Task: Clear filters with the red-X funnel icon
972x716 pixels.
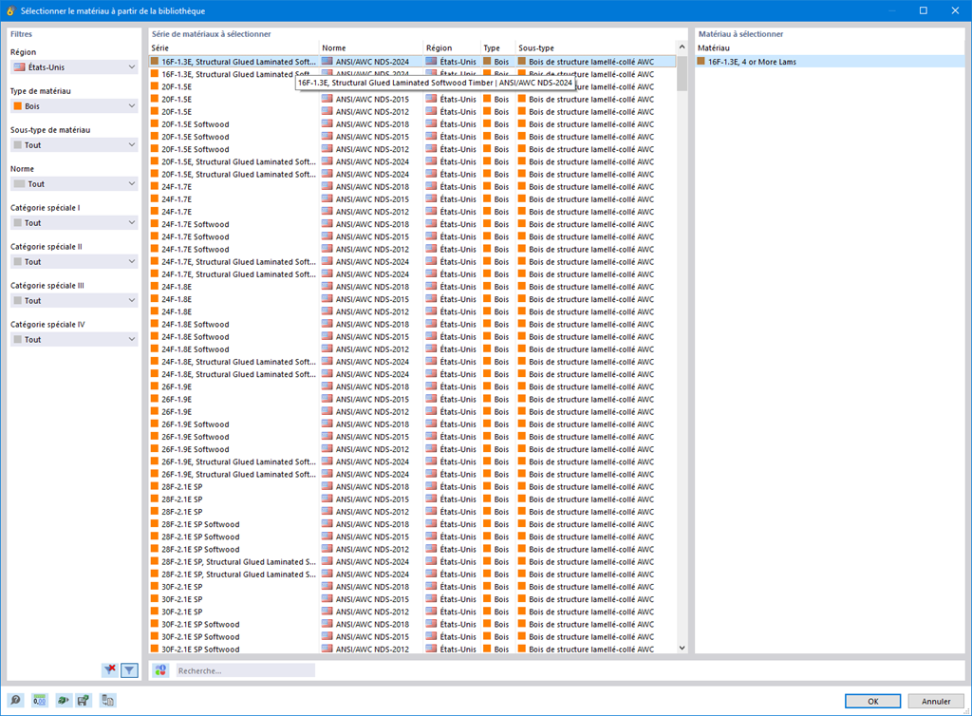Action: [110, 669]
